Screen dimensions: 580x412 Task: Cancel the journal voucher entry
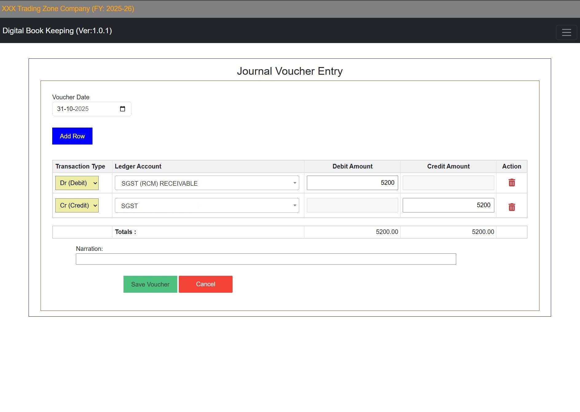click(x=206, y=284)
